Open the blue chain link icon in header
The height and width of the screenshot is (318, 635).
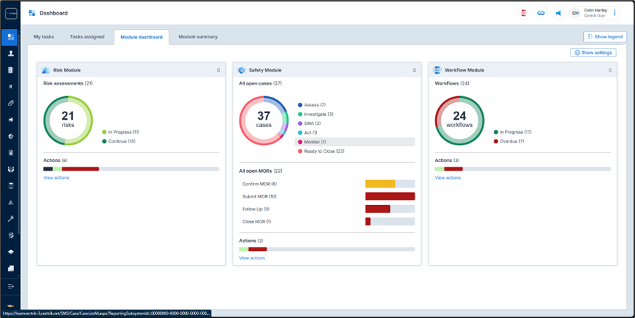(x=541, y=13)
